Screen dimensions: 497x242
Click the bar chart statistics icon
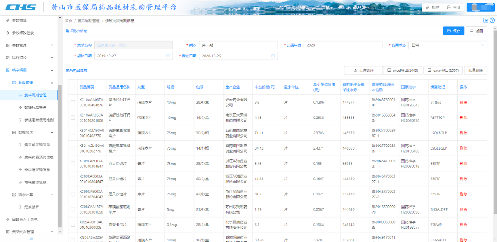[485, 21]
